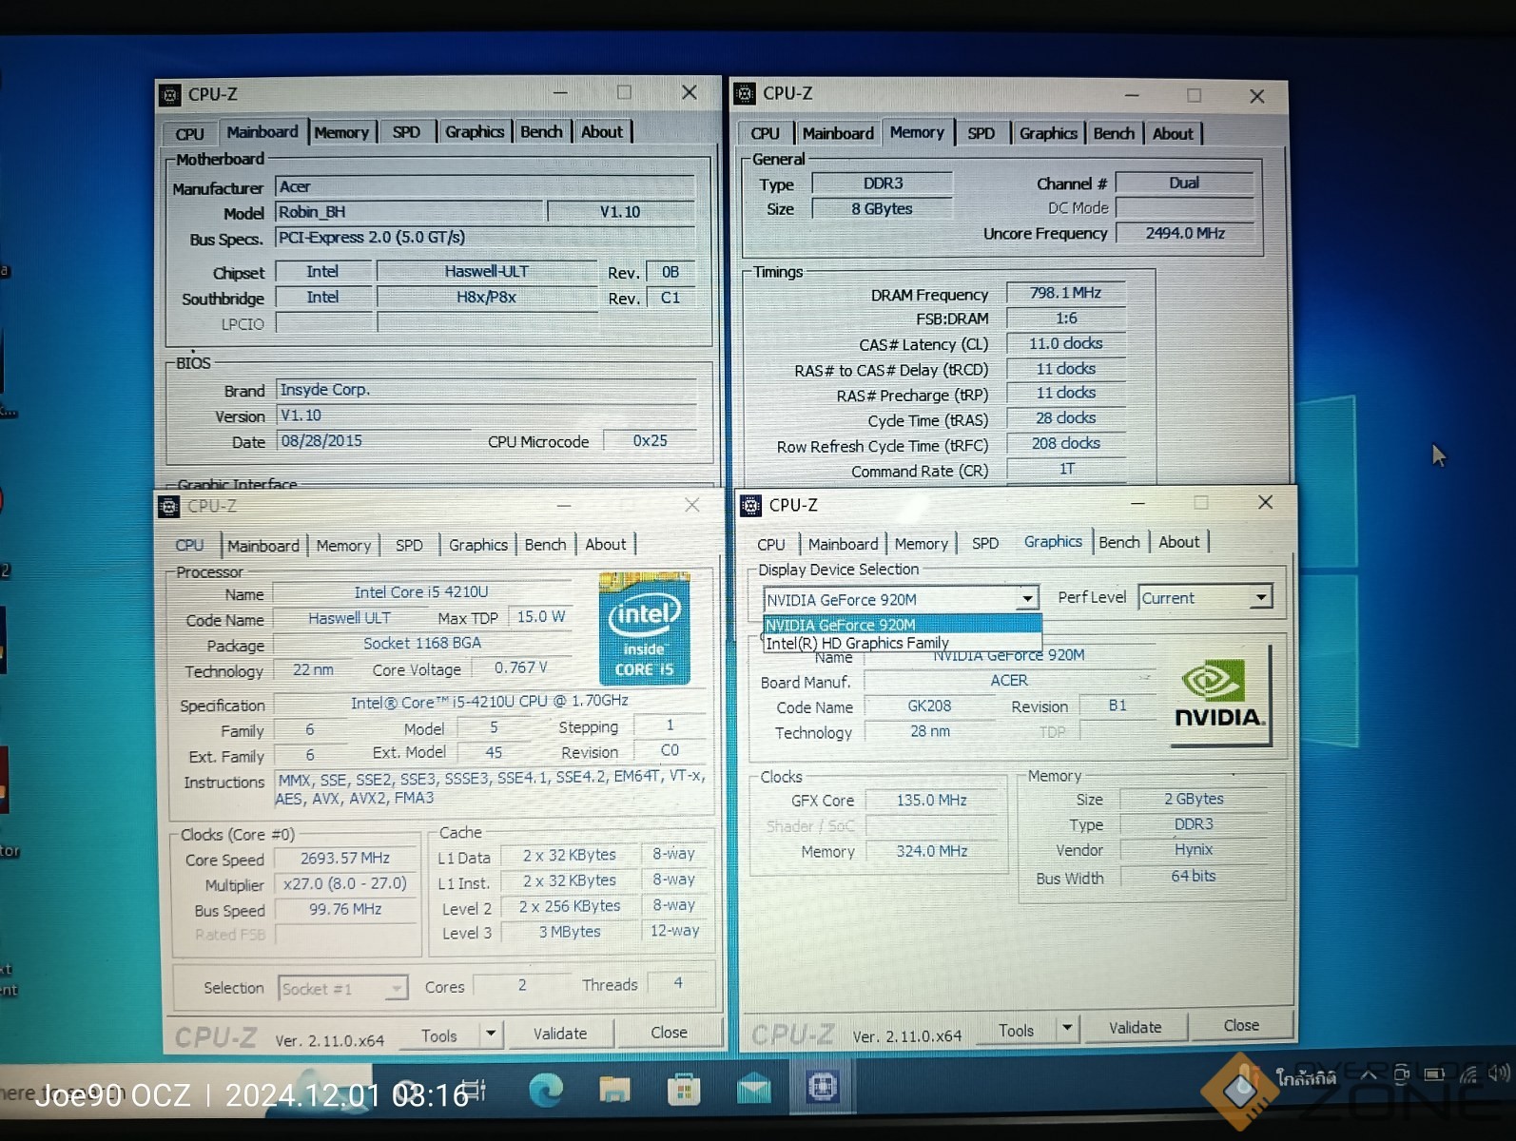The image size is (1516, 1141).
Task: Click Memory Type value DDR3 in Memory window
Action: coord(884,184)
